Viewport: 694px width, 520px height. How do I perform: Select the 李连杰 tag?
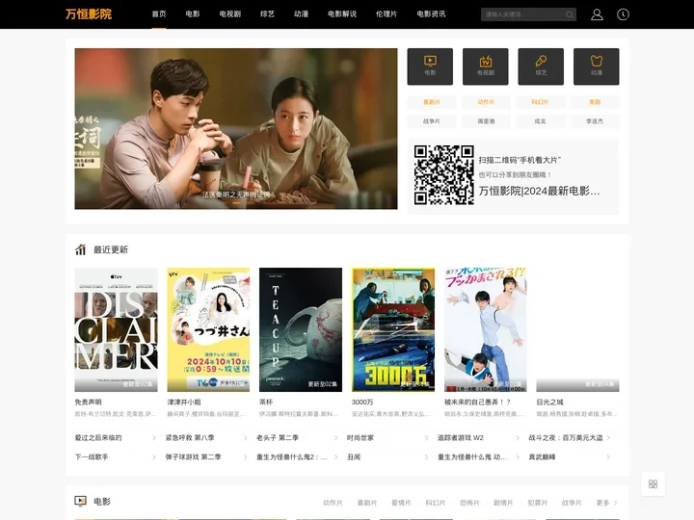(595, 121)
